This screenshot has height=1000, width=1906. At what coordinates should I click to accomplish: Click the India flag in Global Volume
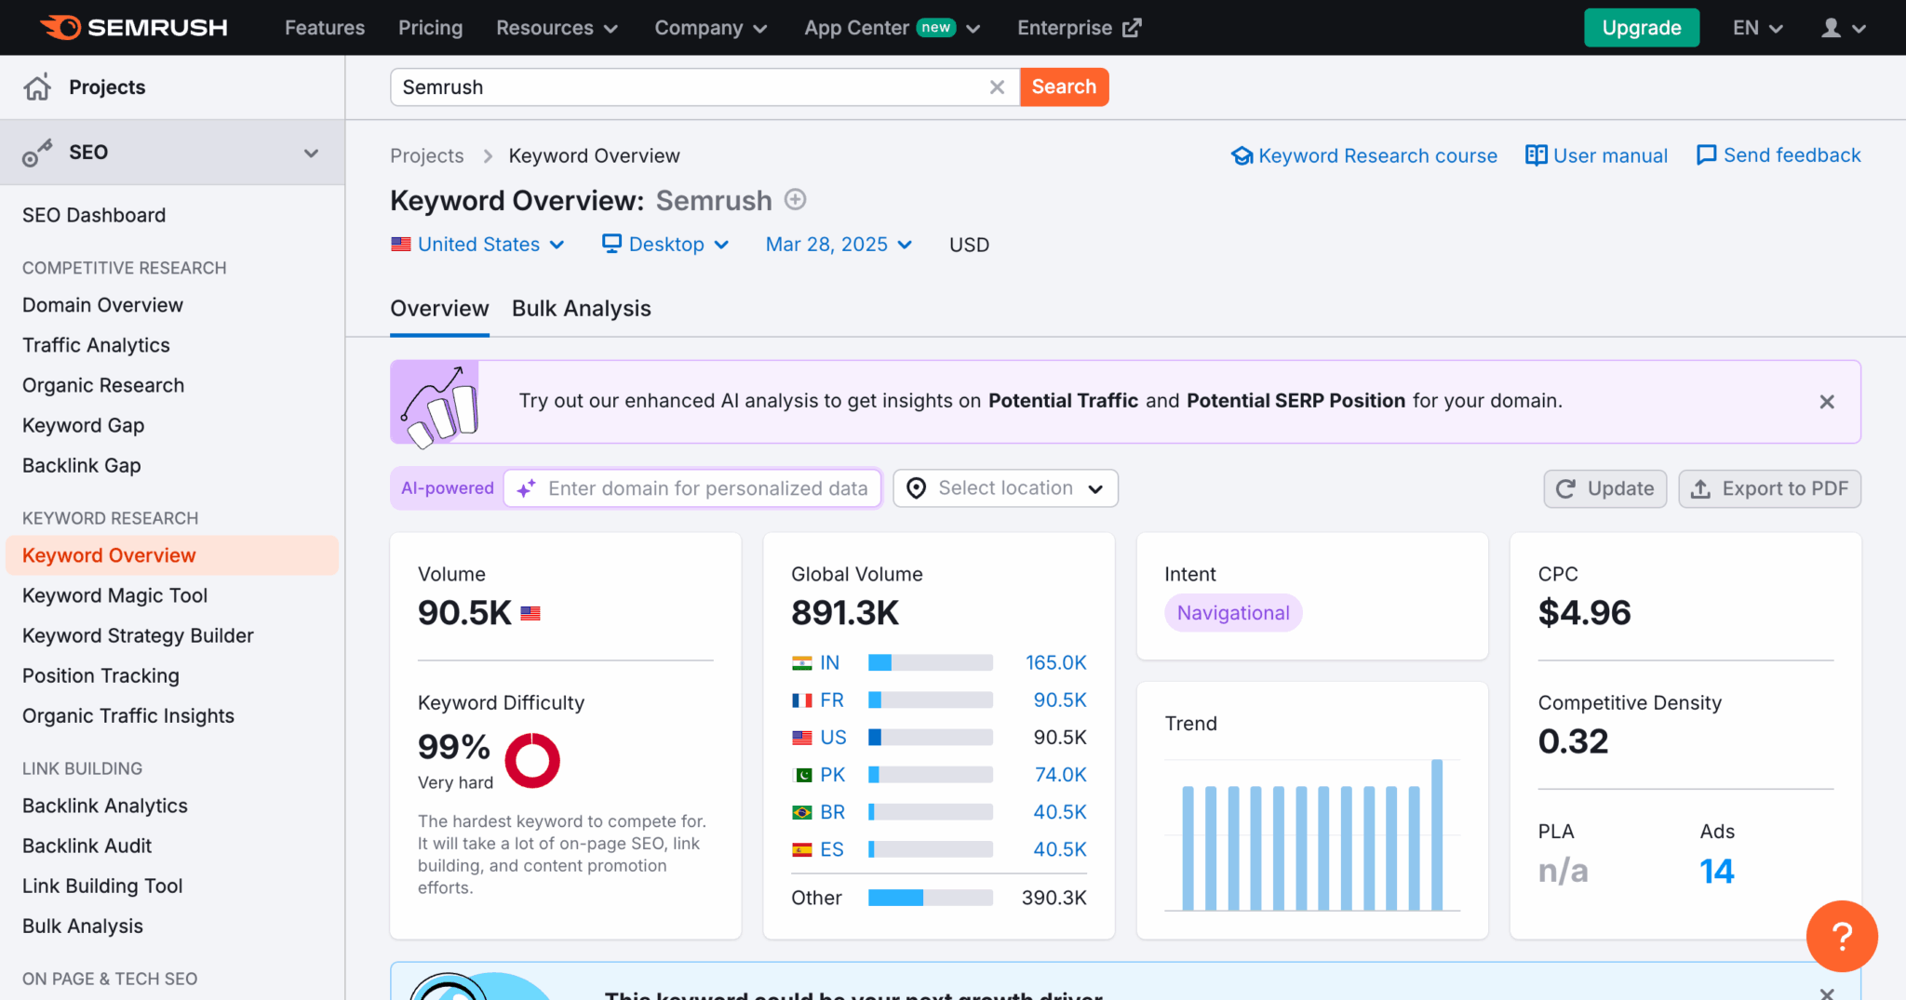(801, 663)
